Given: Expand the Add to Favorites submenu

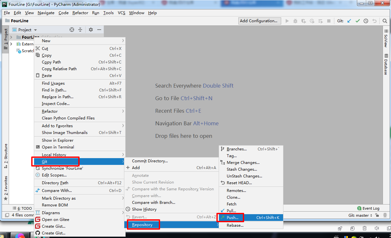Looking at the screenshot, I should [x=80, y=126].
